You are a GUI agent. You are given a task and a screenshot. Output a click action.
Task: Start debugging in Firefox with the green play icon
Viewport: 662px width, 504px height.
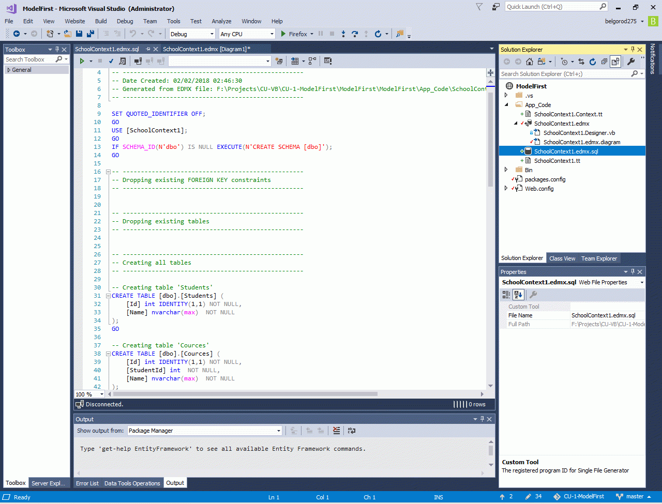pos(283,34)
